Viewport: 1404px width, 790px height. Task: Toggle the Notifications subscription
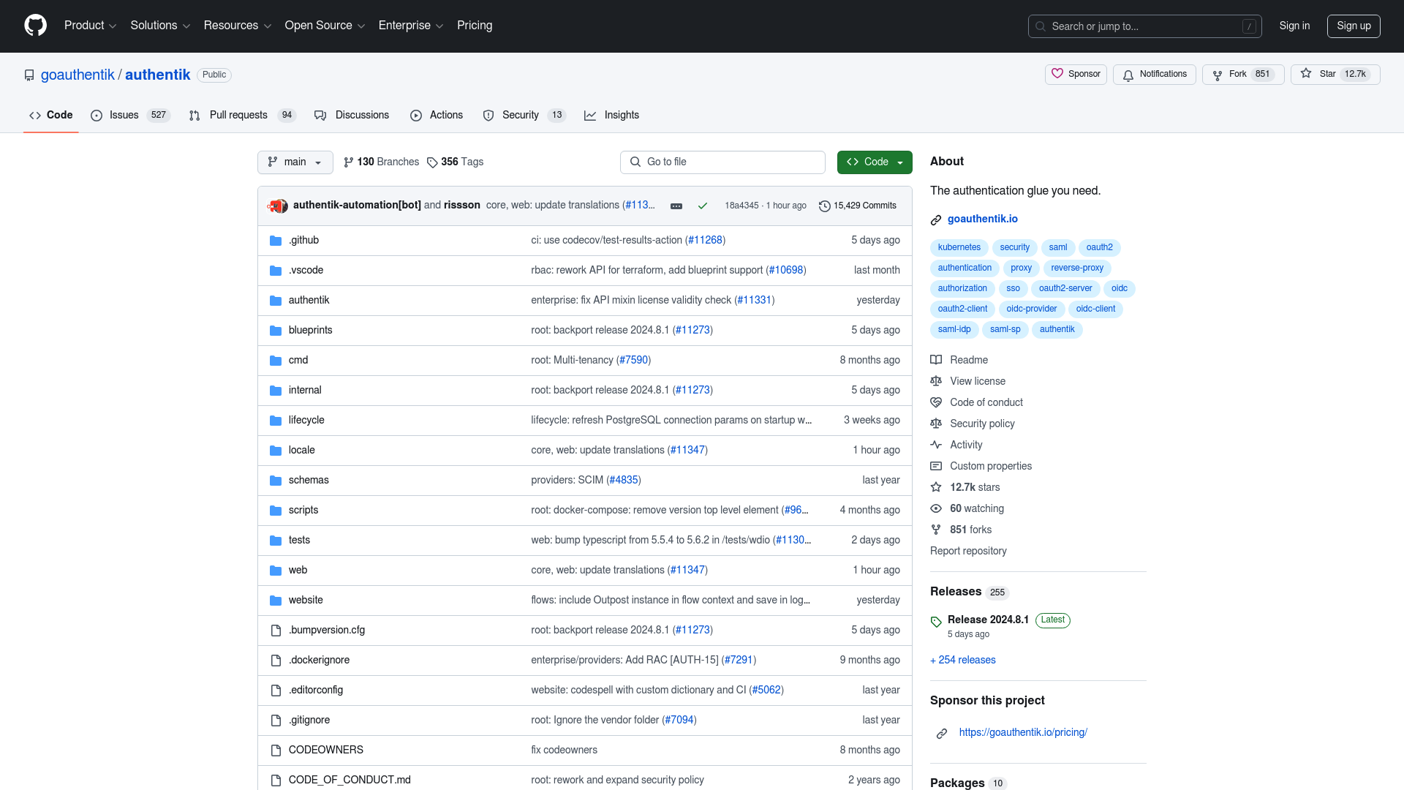[x=1155, y=73]
